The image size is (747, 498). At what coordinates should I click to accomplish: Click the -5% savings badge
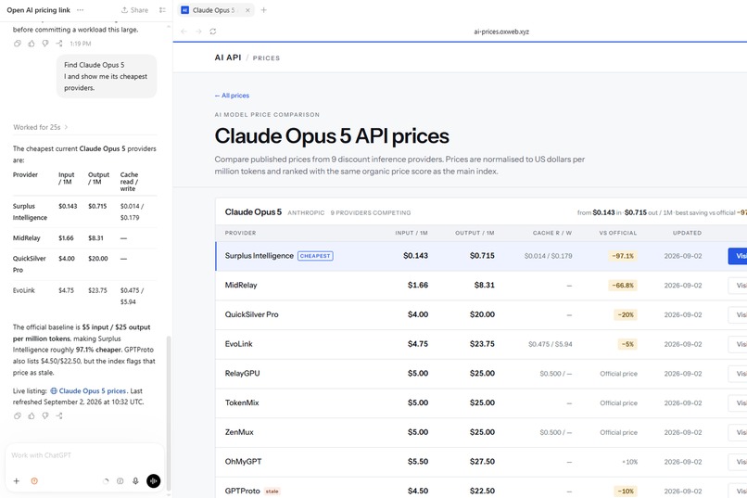point(627,344)
